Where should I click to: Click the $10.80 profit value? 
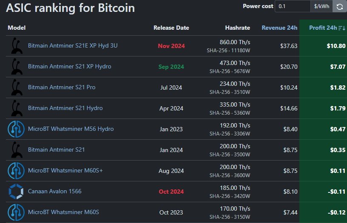point(336,46)
